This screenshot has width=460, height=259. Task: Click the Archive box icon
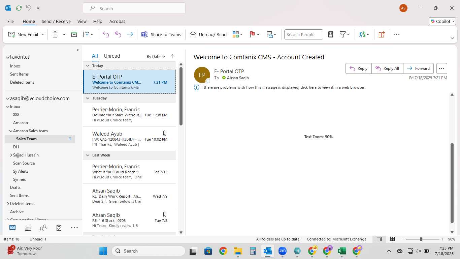coord(74,34)
